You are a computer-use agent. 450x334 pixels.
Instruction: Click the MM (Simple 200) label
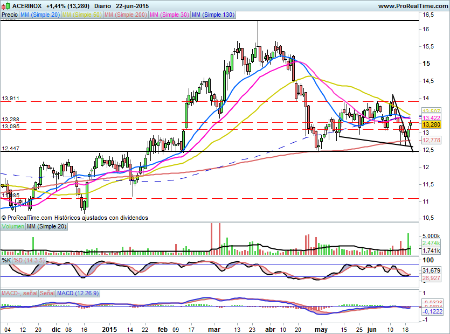tap(124, 15)
